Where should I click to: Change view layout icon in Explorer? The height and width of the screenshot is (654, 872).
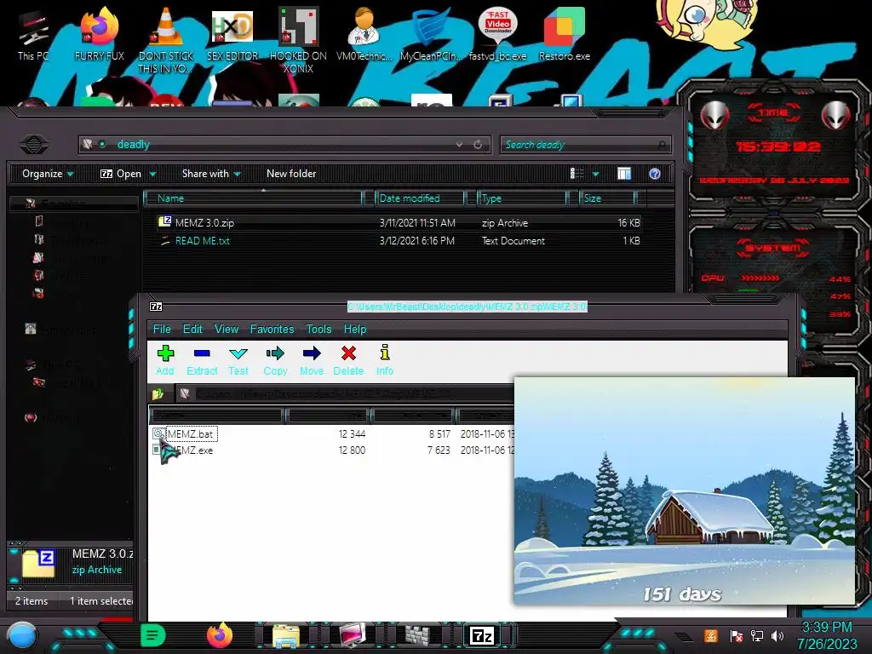tap(577, 174)
